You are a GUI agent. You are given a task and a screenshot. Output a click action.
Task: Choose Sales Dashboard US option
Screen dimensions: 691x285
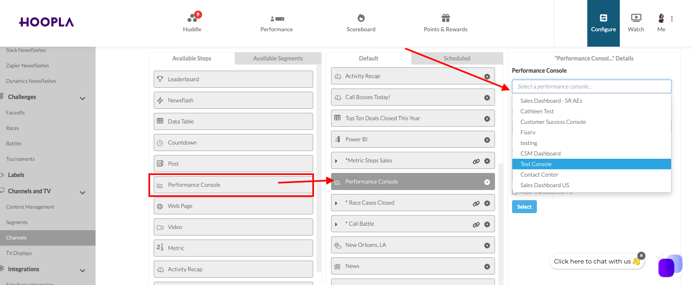[x=591, y=185]
